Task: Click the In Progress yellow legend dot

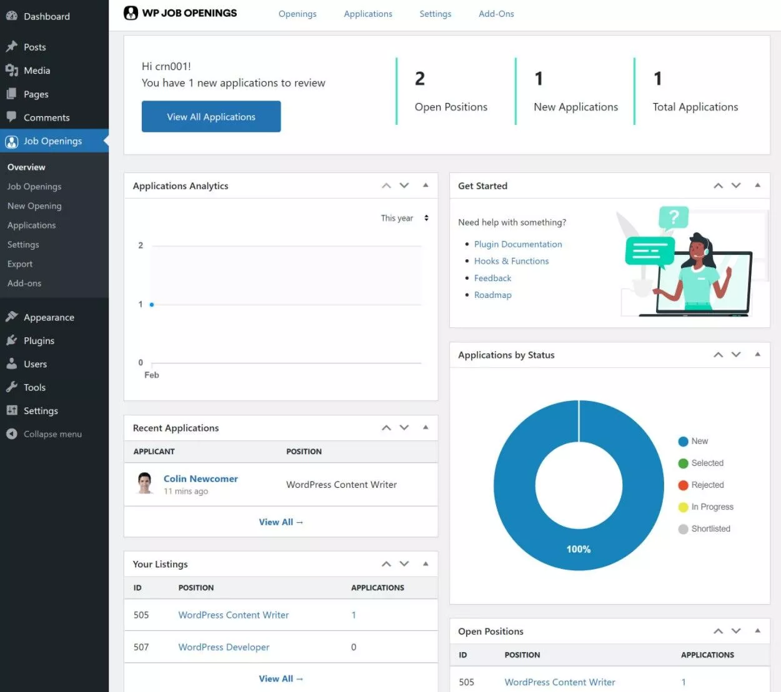Action: (x=683, y=507)
